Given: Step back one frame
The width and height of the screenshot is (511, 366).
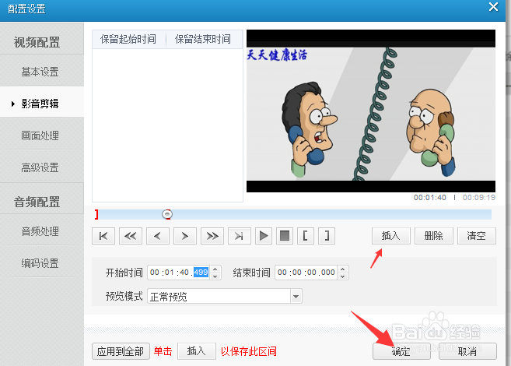Looking at the screenshot, I should (158, 236).
